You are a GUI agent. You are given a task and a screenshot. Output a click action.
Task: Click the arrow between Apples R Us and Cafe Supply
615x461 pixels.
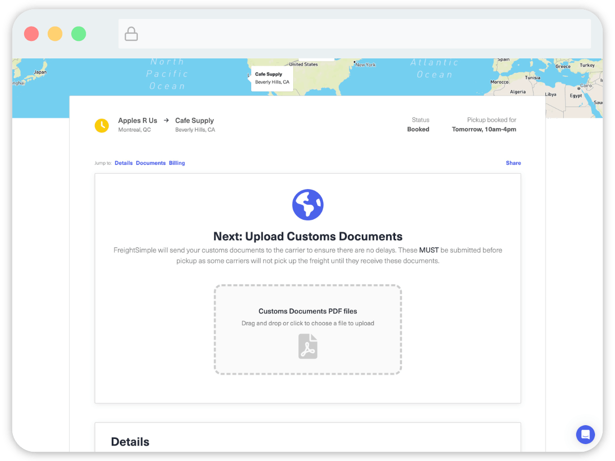[166, 120]
